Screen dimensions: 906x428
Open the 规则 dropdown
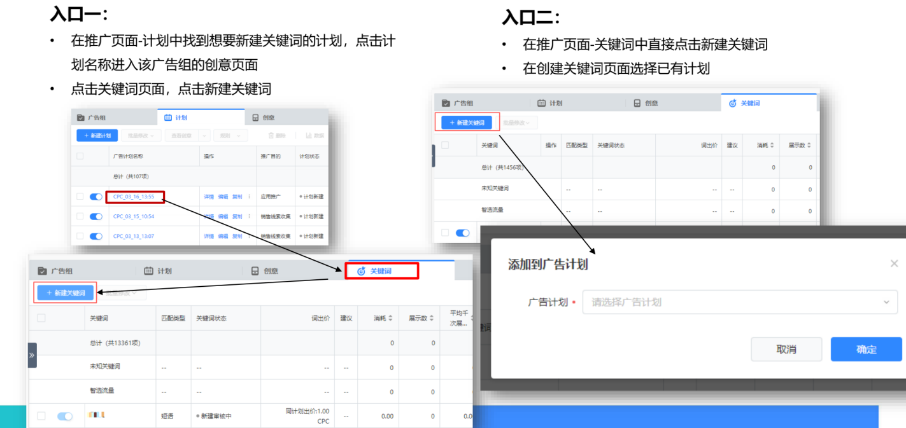pos(230,135)
